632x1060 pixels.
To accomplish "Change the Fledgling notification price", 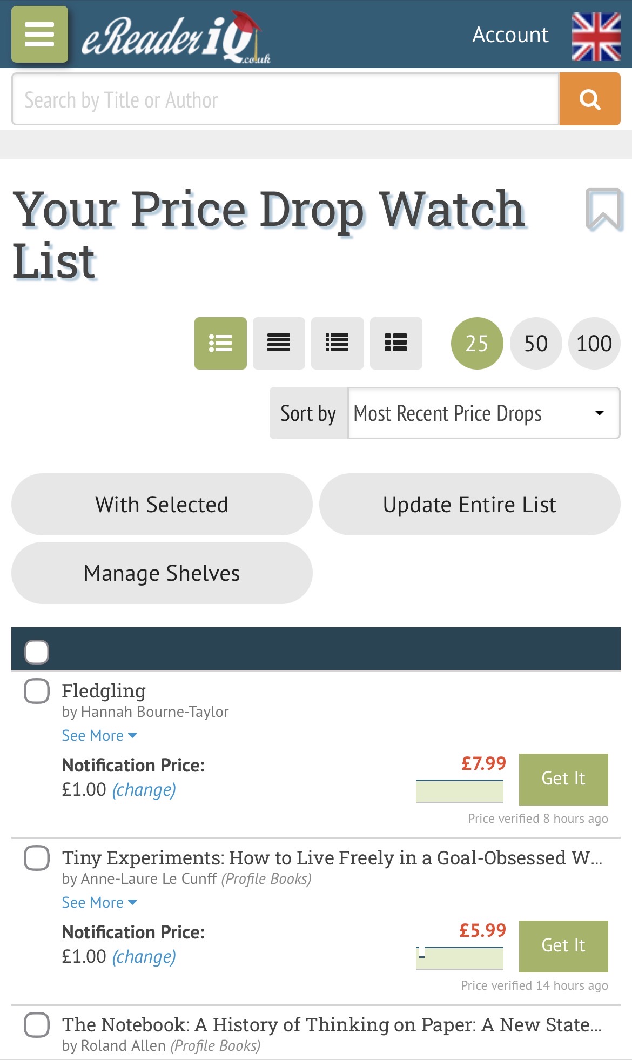I will click(144, 790).
